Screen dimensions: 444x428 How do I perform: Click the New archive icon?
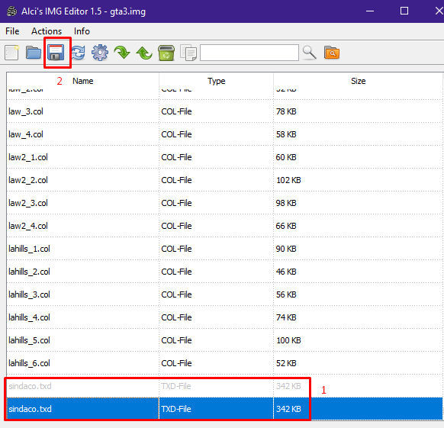click(x=11, y=53)
